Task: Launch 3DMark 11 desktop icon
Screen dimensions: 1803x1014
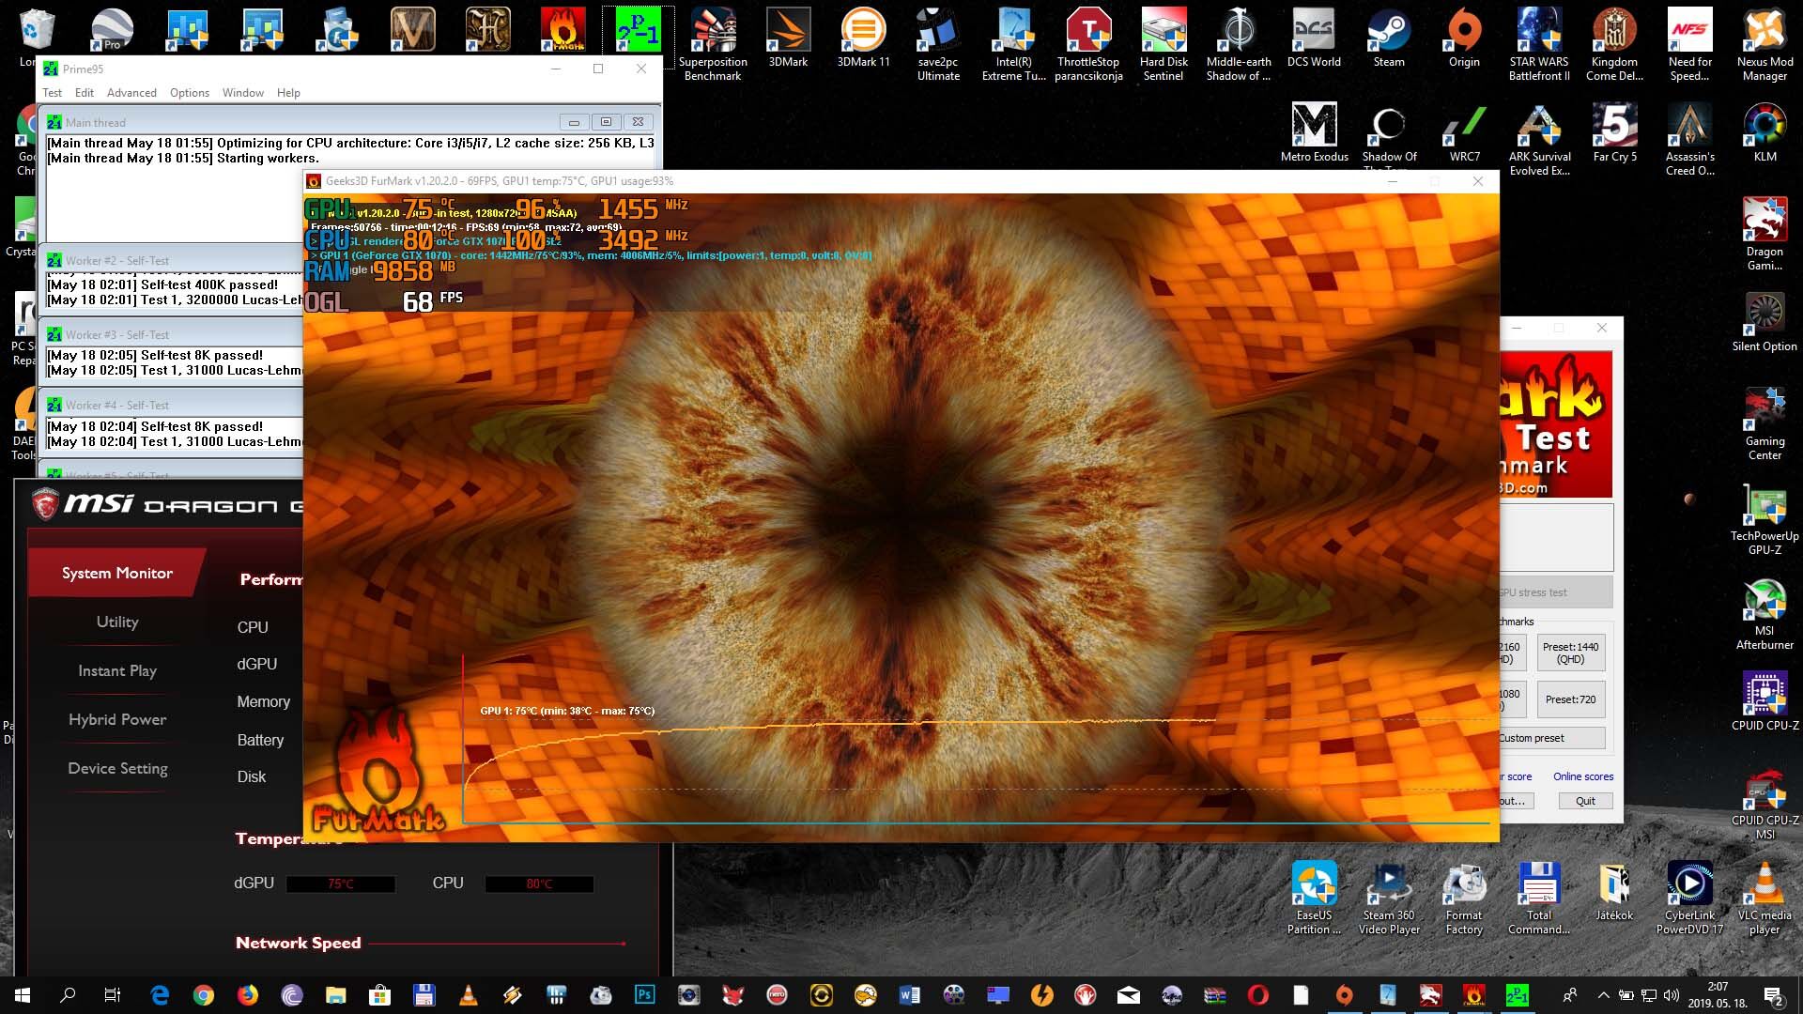Action: [863, 39]
